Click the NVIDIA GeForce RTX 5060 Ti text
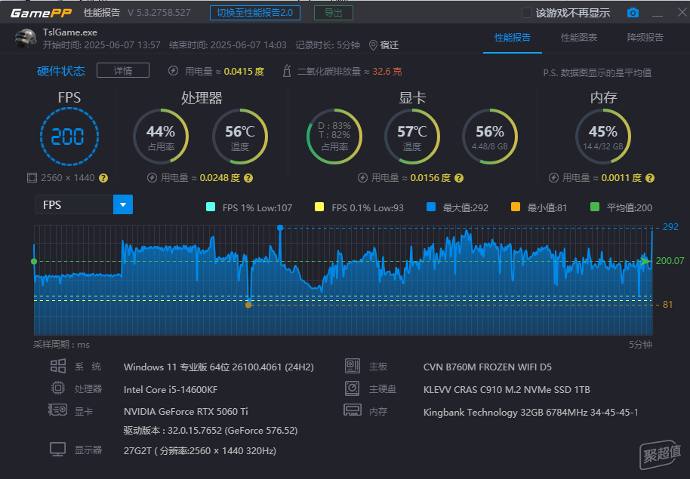The height and width of the screenshot is (479, 690). pyautogui.click(x=186, y=412)
